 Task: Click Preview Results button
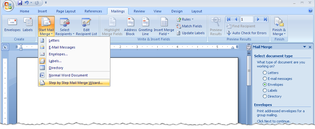216,26
